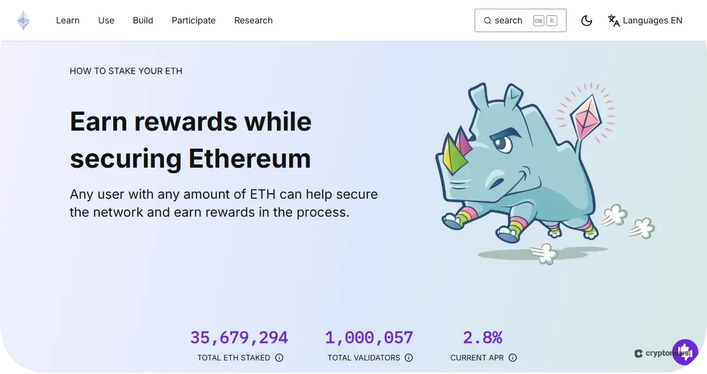The image size is (707, 374).
Task: Click the K key badge in the search bar
Action: (x=552, y=20)
